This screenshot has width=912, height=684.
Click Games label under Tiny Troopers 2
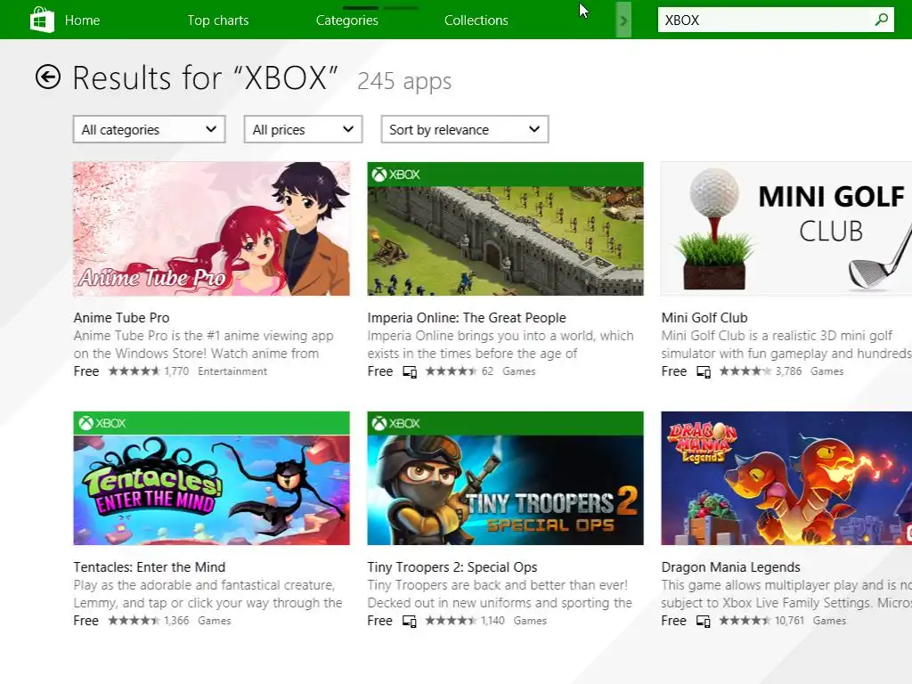coord(530,621)
